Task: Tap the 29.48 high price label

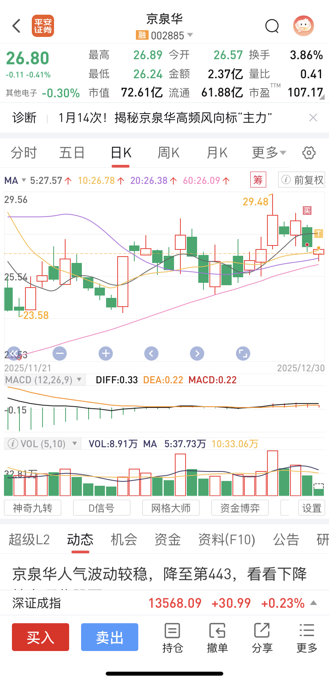Action: 255,202
